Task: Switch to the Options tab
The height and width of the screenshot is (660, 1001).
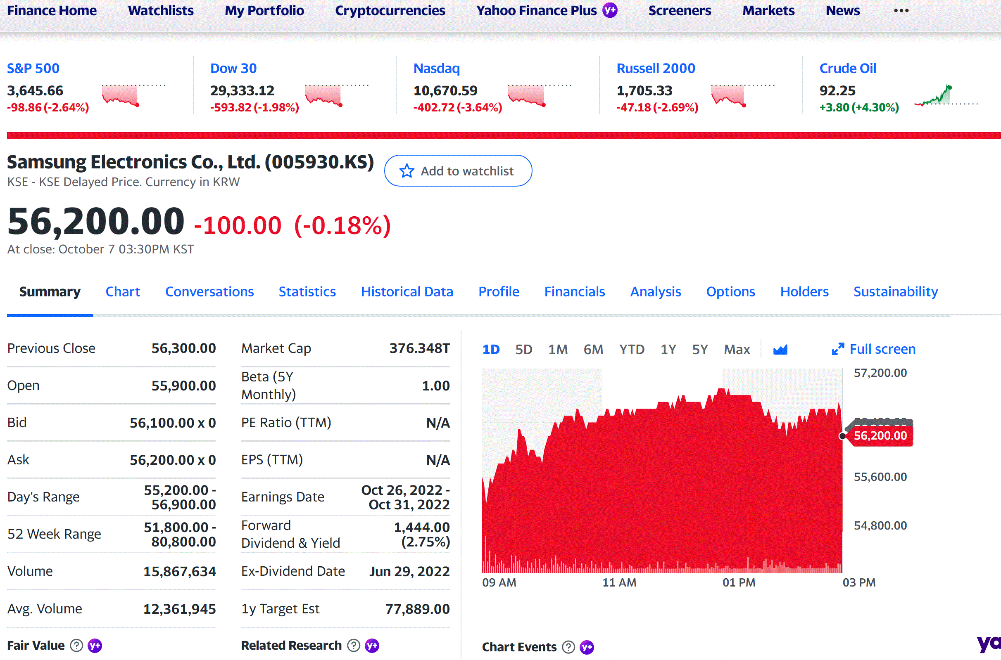Action: [730, 292]
